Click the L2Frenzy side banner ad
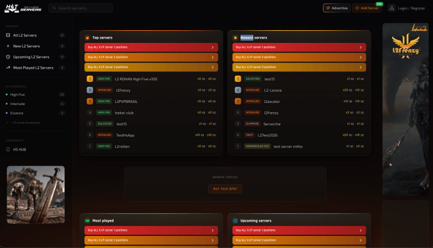Viewport: 433px width, 248px height. 405,109
